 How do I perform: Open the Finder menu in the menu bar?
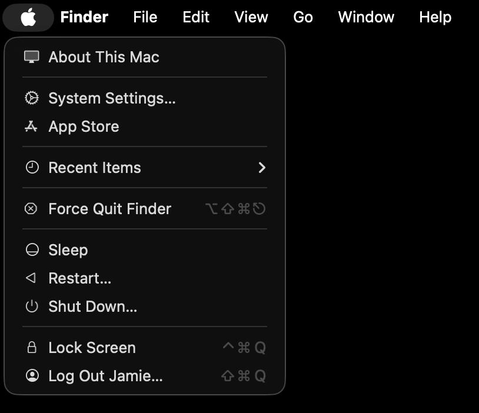[x=84, y=17]
